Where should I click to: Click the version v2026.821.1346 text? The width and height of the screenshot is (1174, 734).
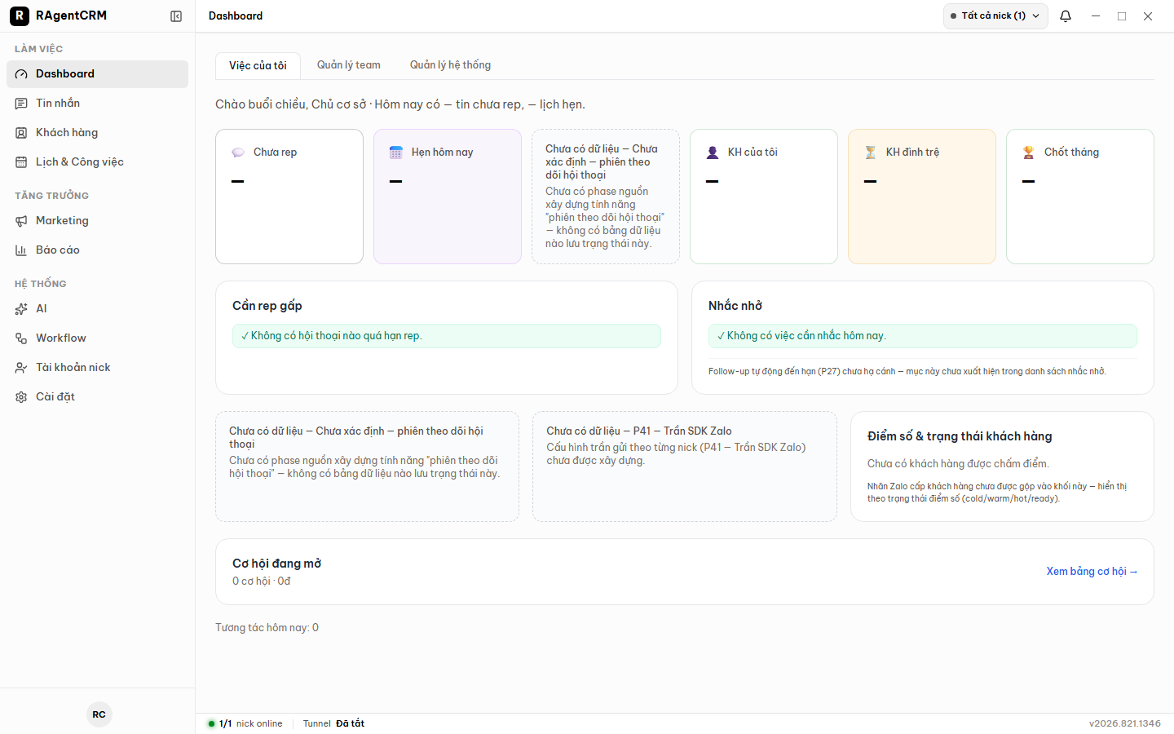click(1125, 723)
